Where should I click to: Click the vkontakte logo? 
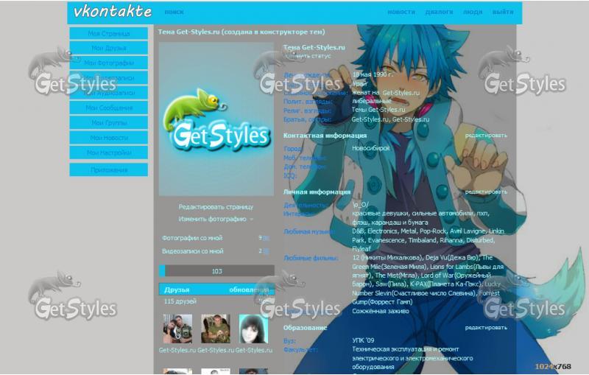click(113, 11)
